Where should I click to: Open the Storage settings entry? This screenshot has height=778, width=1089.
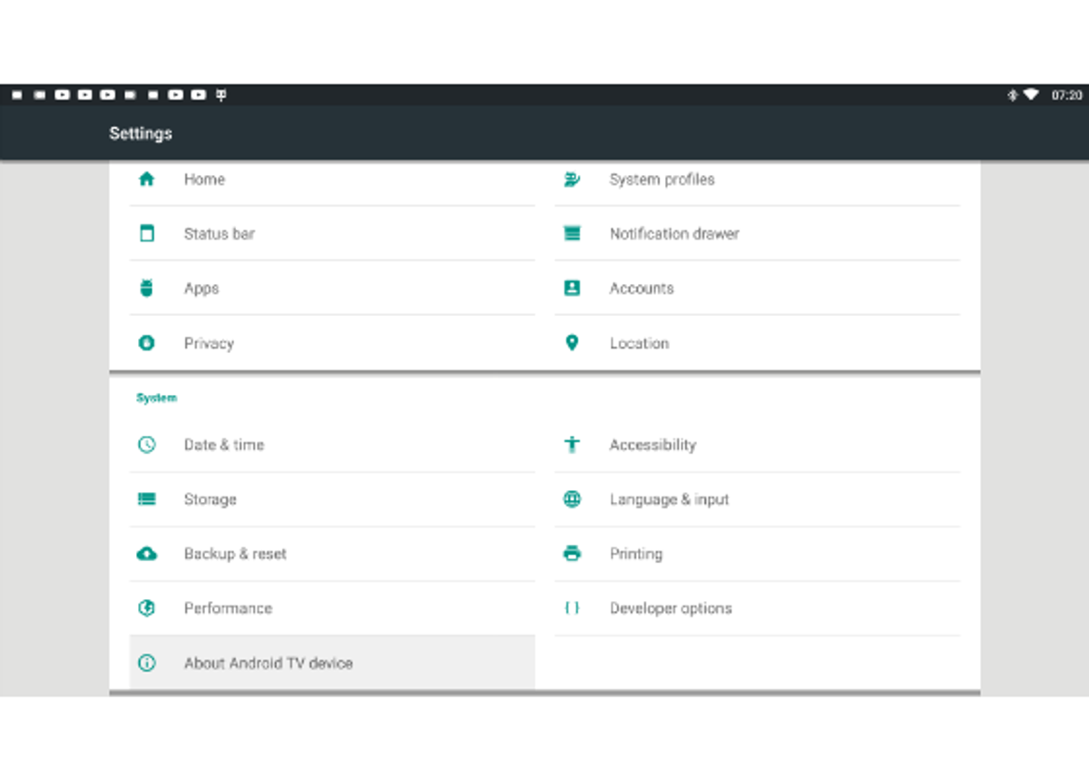(210, 499)
